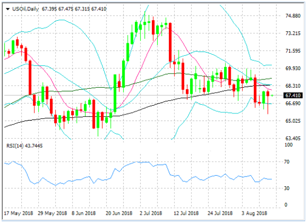Pick the 68.310 price axis label
This screenshot has height=223, width=308.
[293, 86]
